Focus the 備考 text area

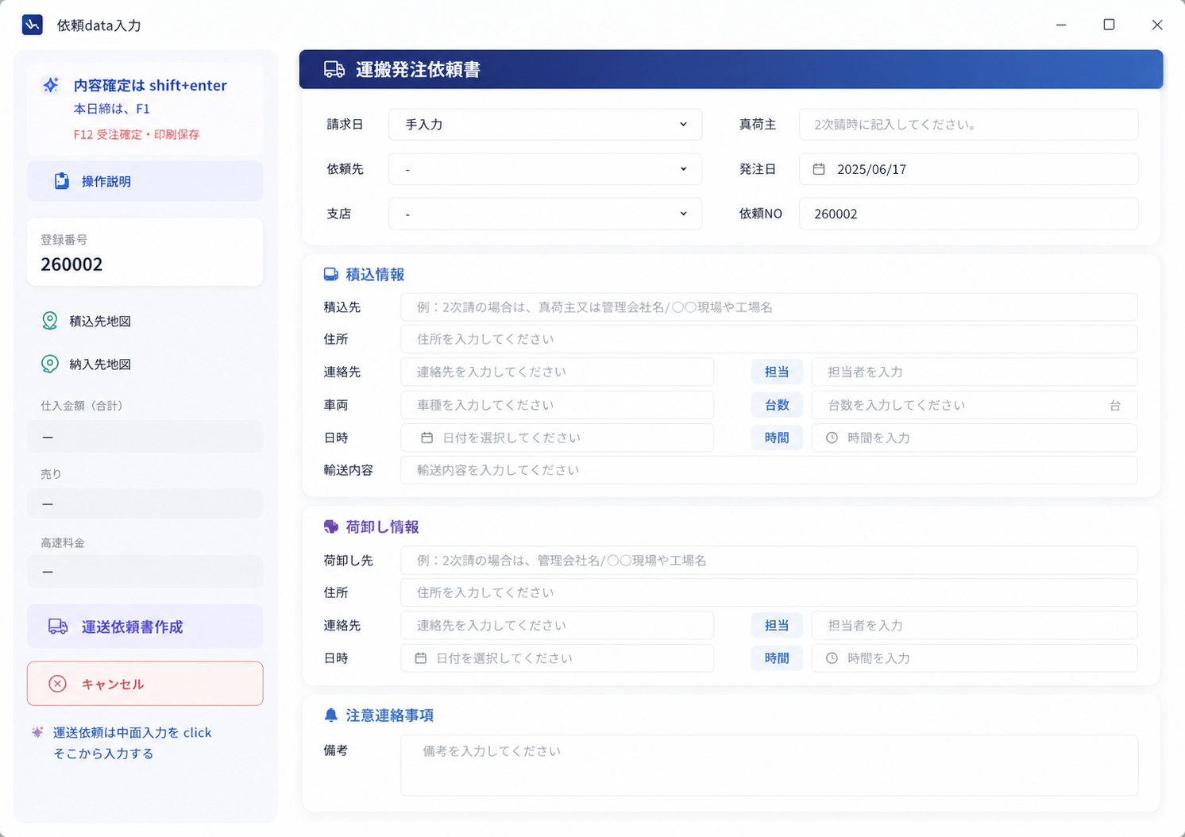(769, 766)
